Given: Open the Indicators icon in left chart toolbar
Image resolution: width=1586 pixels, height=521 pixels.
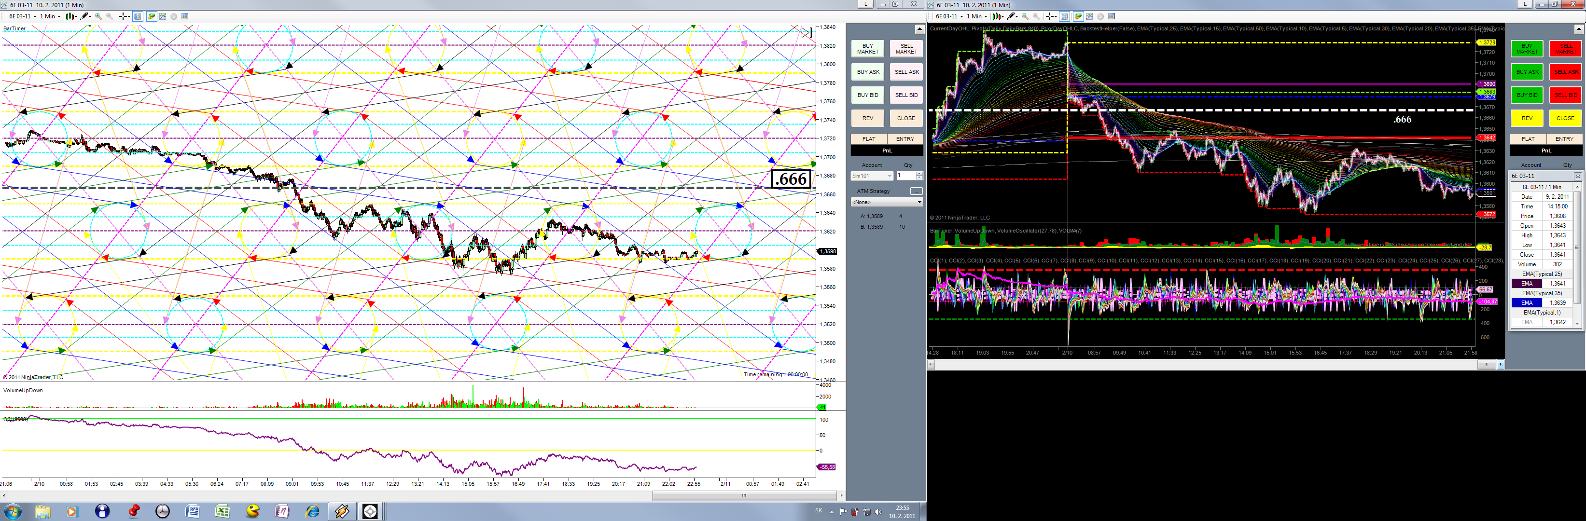Looking at the screenshot, I should tap(163, 16).
